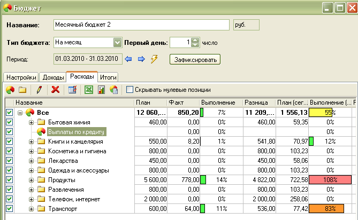This screenshot has height=220, width=358.
Task: Uncheck the Транспорт row checkbox
Action: pyautogui.click(x=9, y=208)
